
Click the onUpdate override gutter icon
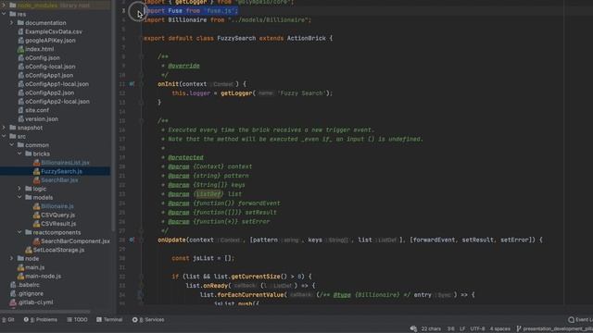pos(132,240)
